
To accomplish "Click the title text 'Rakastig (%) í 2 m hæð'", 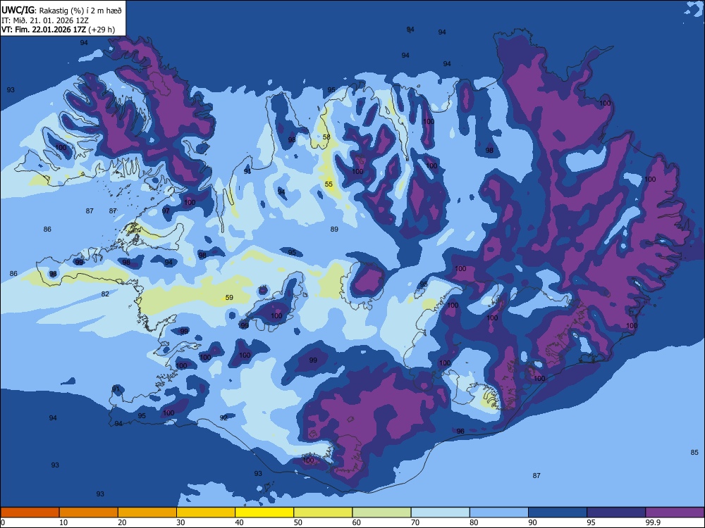I will click(x=80, y=11).
